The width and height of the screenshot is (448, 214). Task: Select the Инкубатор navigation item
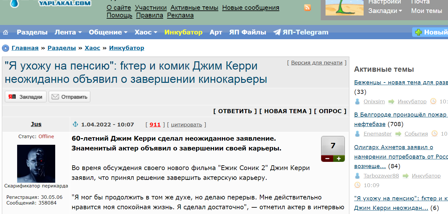click(183, 32)
